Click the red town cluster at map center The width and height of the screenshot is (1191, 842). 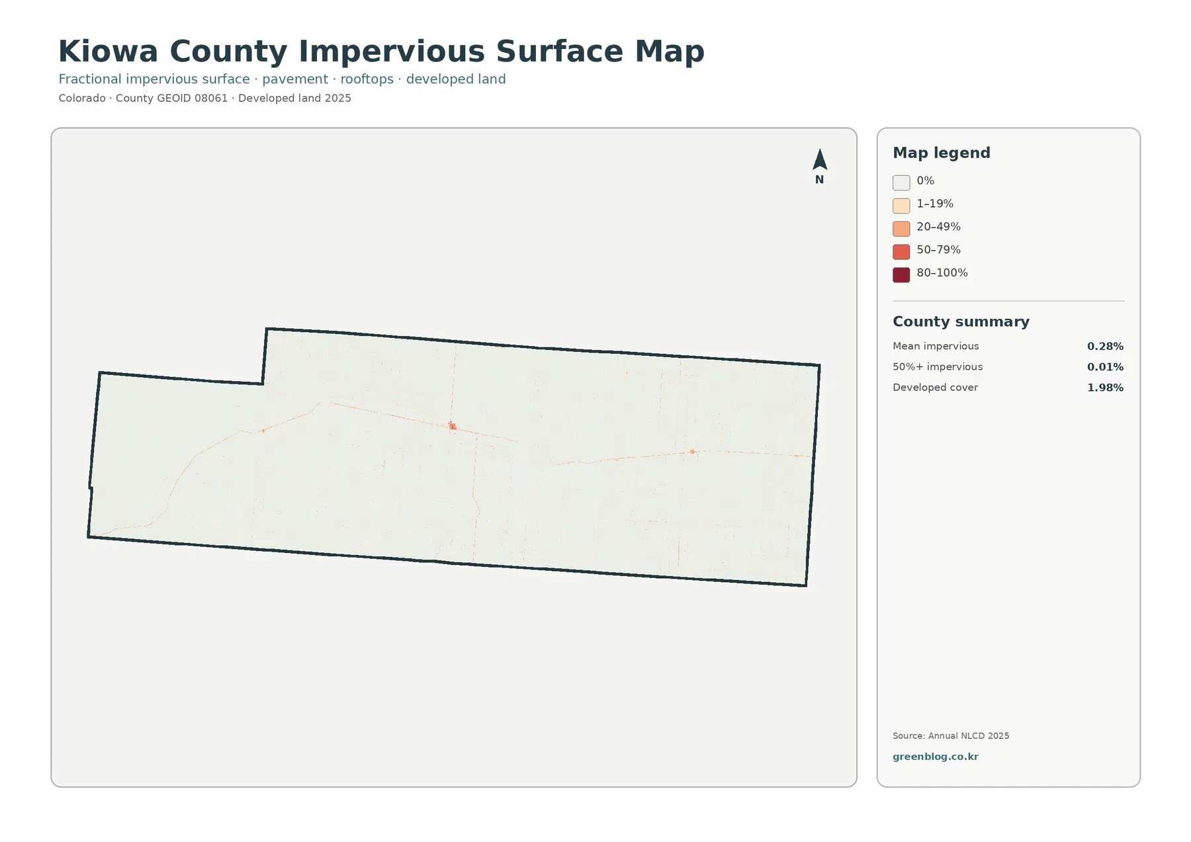[453, 426]
